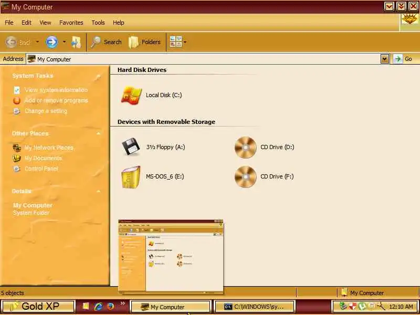Click View system information link
The image size is (420, 315).
(56, 90)
